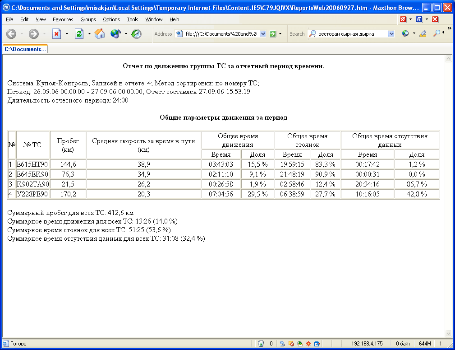The height and width of the screenshot is (350, 455).
Task: Click the magnifier icon at toolbar end
Action: coord(437,34)
